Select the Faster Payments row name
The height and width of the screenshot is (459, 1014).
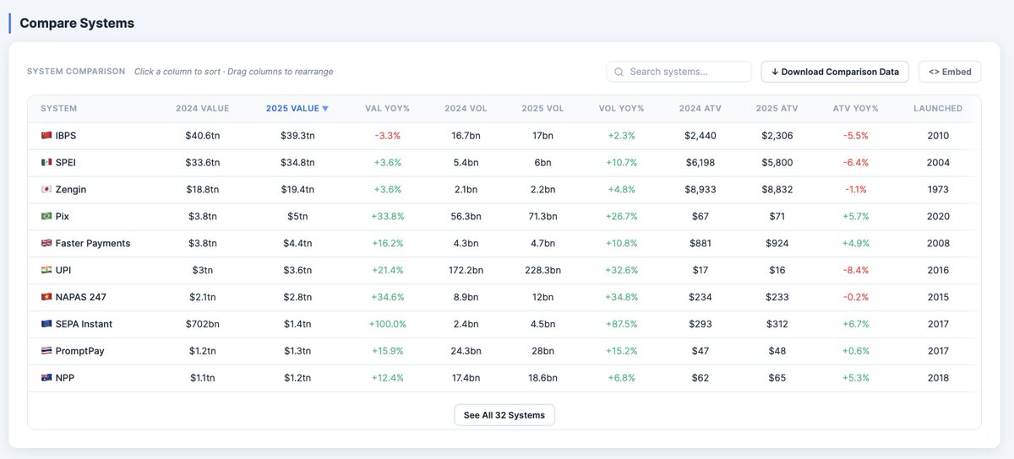(93, 244)
